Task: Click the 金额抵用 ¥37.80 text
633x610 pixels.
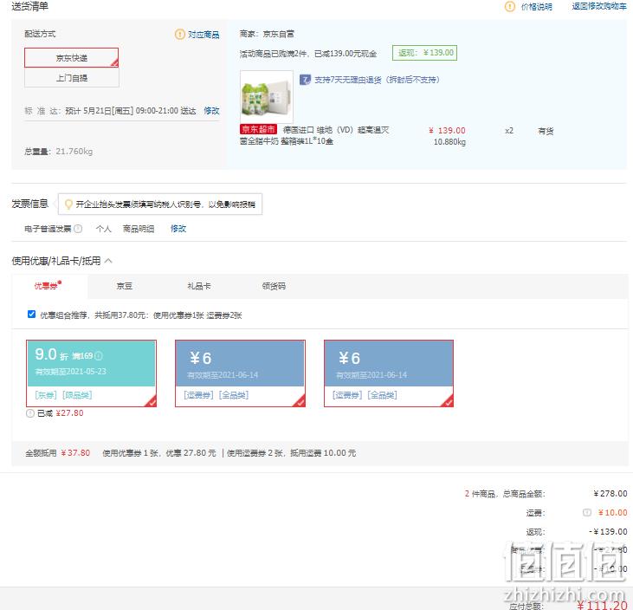Action: tap(58, 453)
